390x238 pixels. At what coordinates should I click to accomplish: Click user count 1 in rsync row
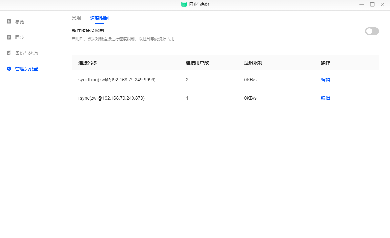(187, 98)
